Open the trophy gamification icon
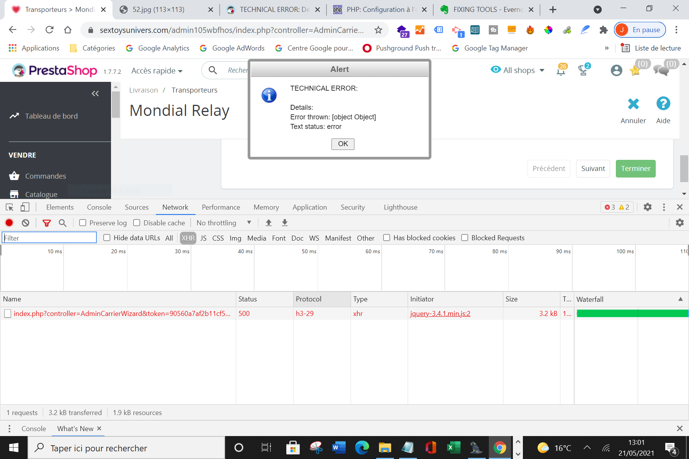 pyautogui.click(x=583, y=70)
